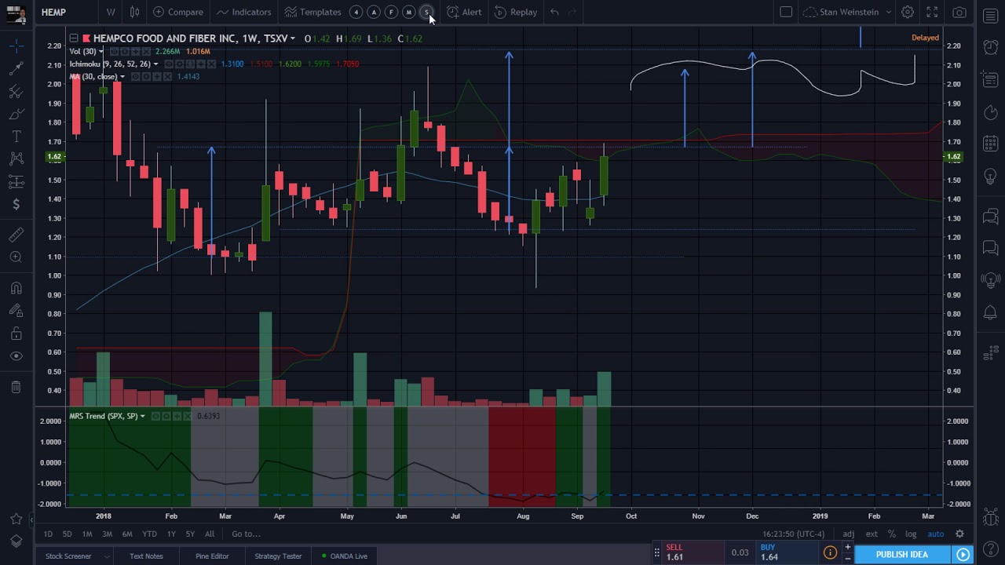
Task: Set the date range to YTD
Action: point(149,534)
